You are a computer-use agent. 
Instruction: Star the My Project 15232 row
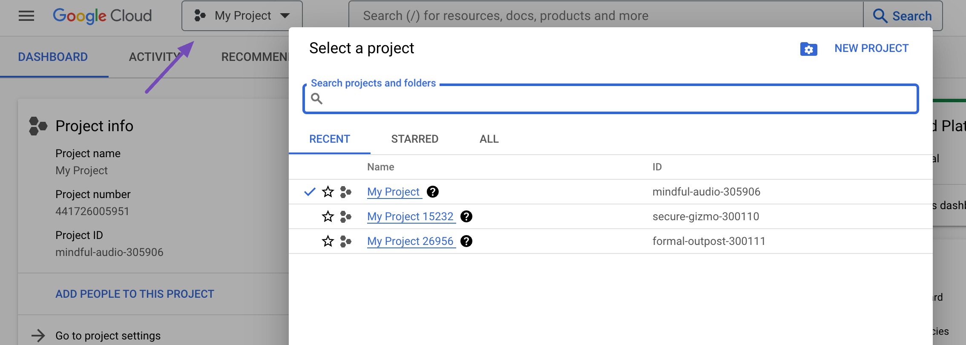click(x=328, y=216)
